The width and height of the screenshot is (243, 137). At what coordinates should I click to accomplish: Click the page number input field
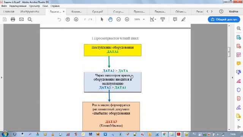(85, 19)
